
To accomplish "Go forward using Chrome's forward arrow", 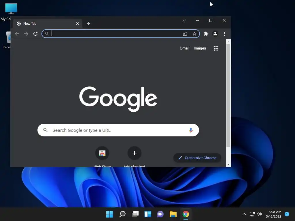I will click(26, 34).
